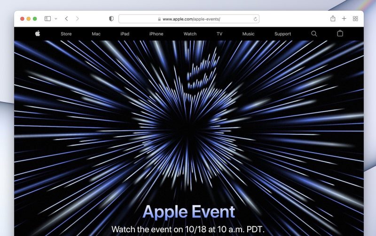Image resolution: width=376 pixels, height=236 pixels.
Task: Open the iPhone navigation item
Action: click(x=156, y=34)
